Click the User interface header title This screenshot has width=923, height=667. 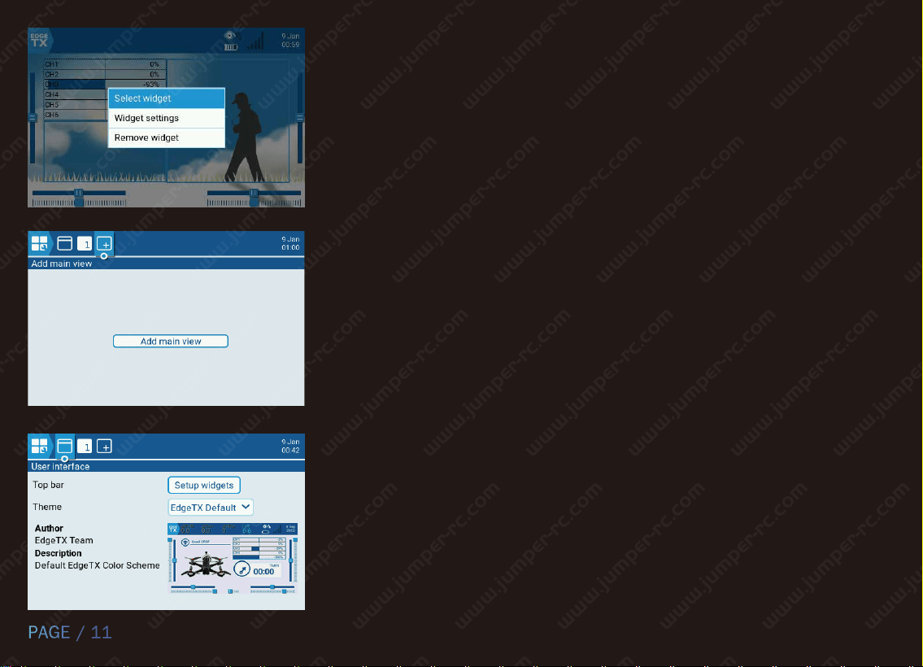pos(60,466)
